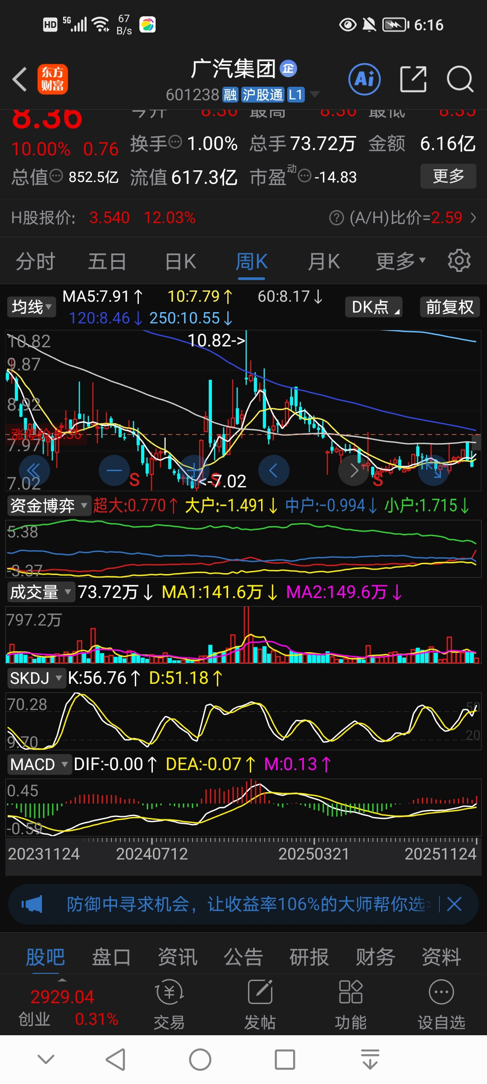487x1084 pixels.
Task: Tap the megaphone announcement icon
Action: click(32, 904)
